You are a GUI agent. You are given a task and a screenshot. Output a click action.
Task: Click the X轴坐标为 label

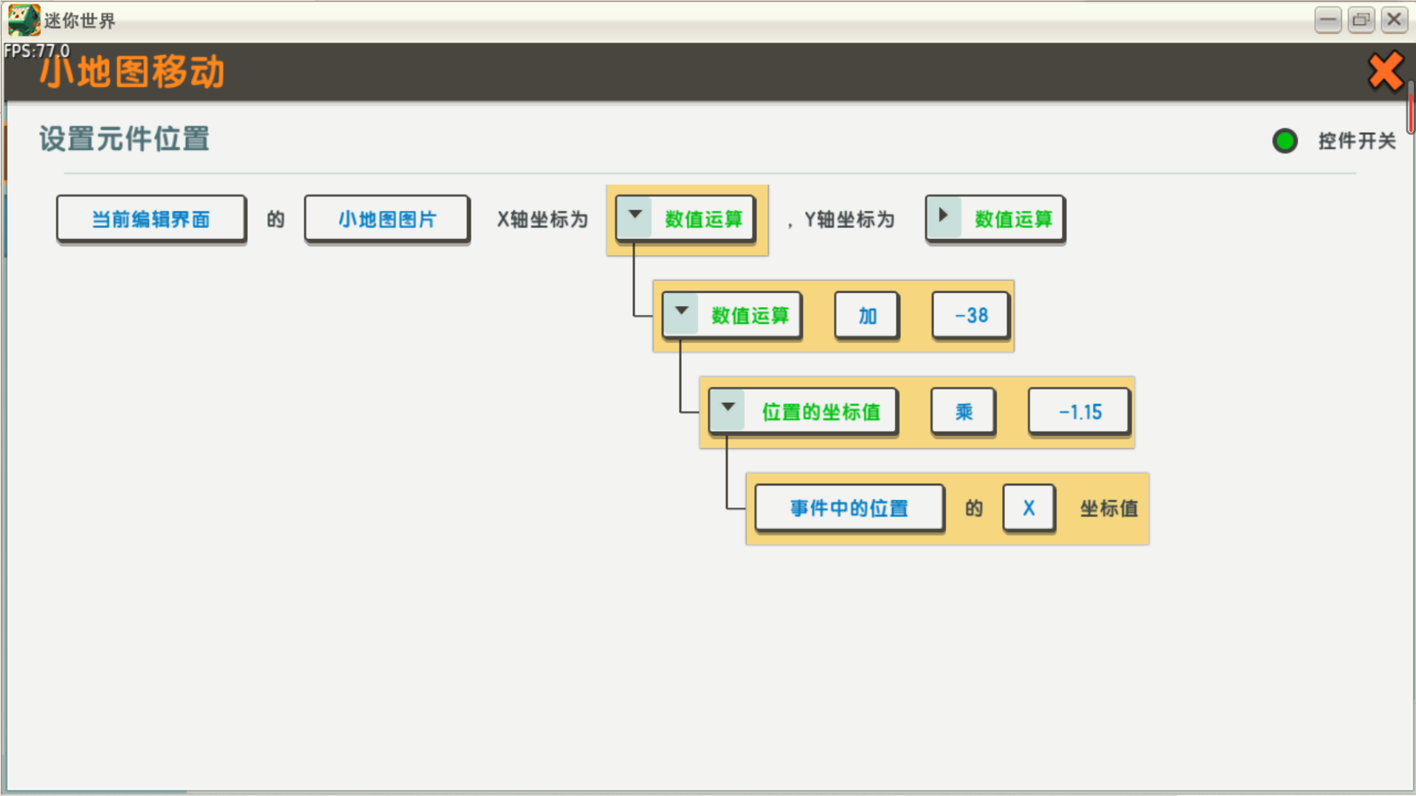[542, 219]
